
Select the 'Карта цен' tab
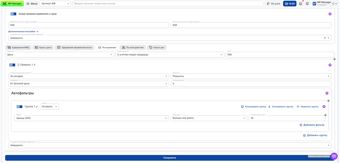click(x=157, y=47)
